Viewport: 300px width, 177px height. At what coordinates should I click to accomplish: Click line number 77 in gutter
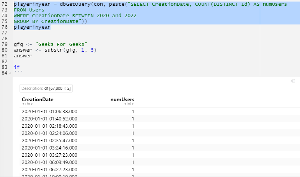[5, 33]
